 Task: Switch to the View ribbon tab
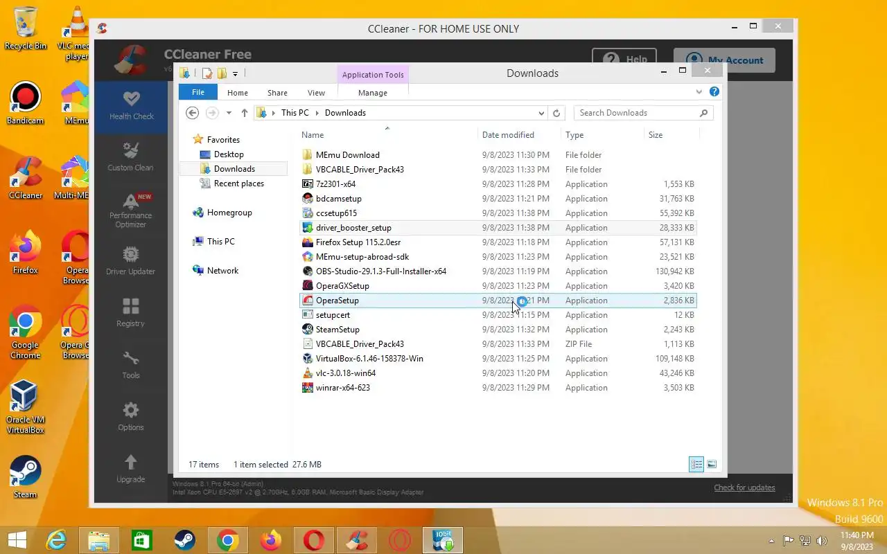(316, 93)
